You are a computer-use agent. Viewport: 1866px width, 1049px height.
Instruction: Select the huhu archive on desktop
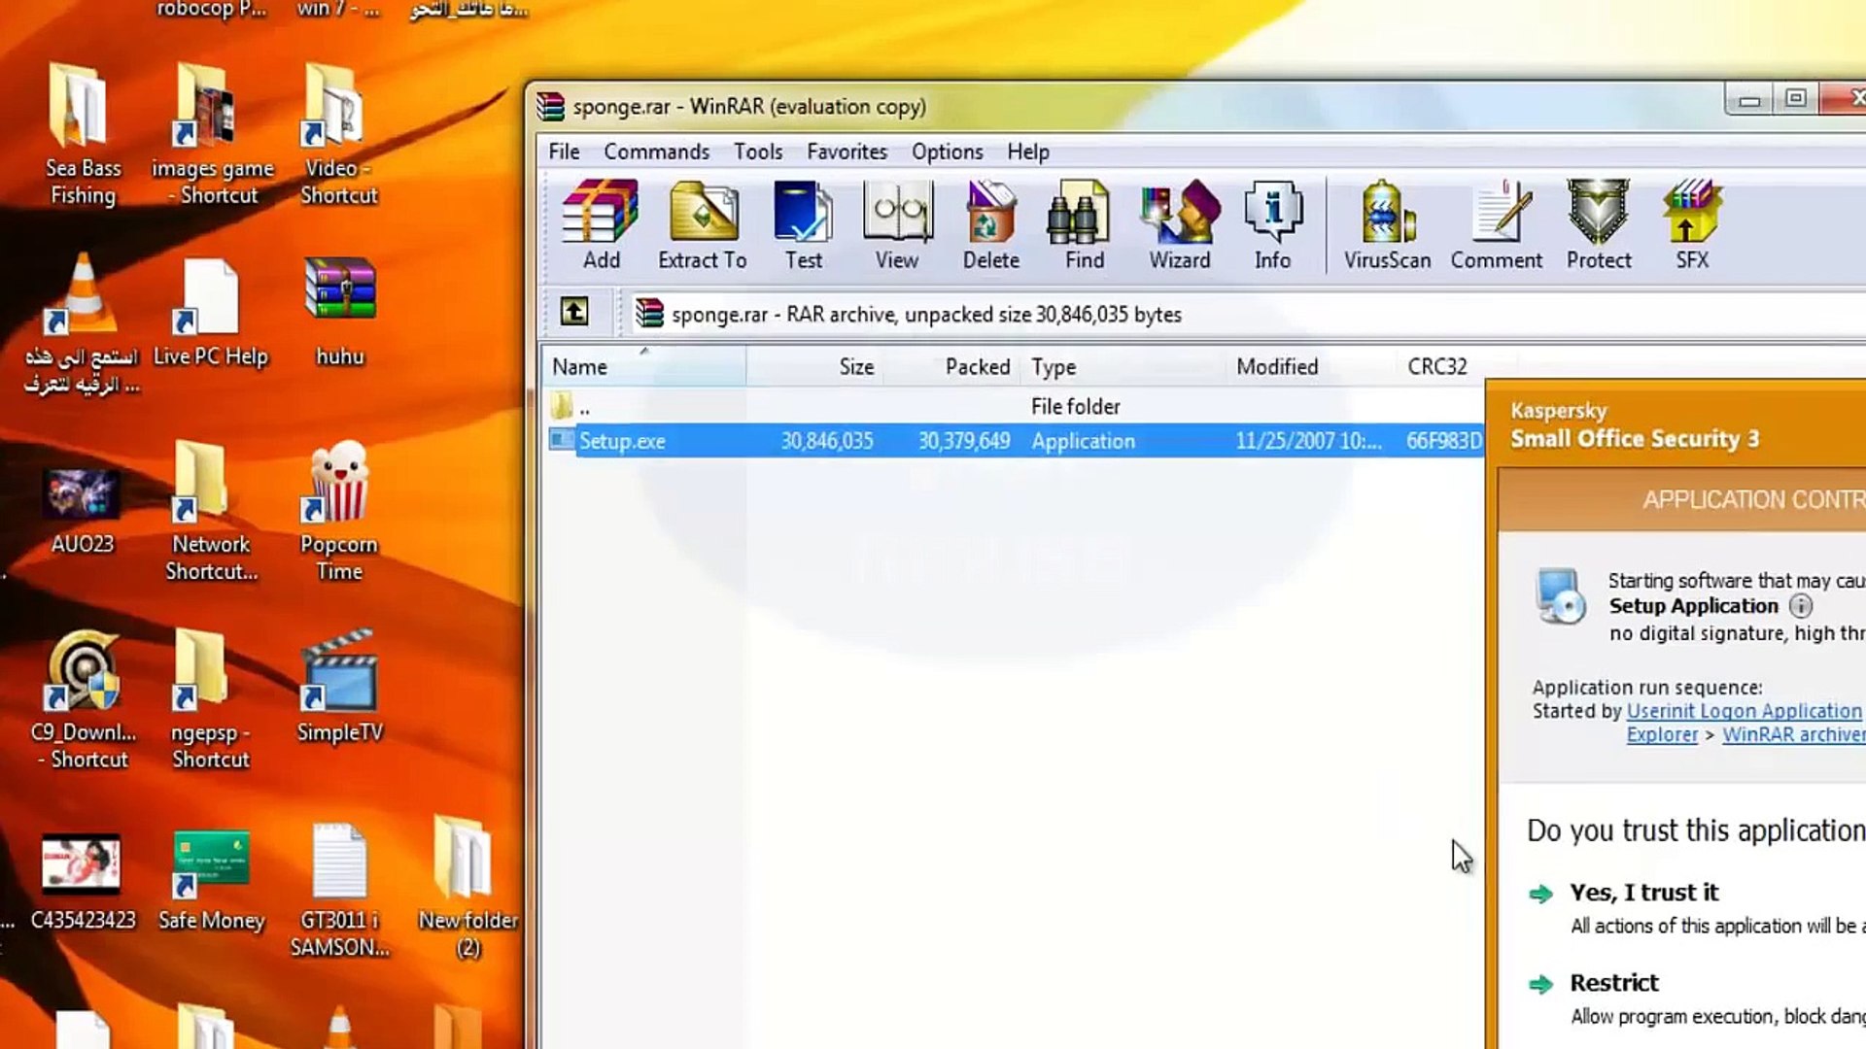tap(339, 312)
